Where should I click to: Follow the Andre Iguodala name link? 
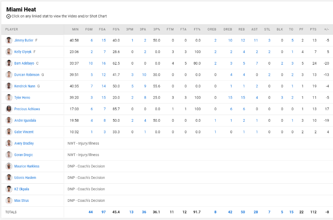click(x=25, y=120)
